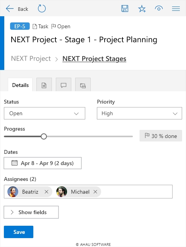Open the hamburger menu
Image resolution: width=186 pixels, height=247 pixels.
point(176,9)
